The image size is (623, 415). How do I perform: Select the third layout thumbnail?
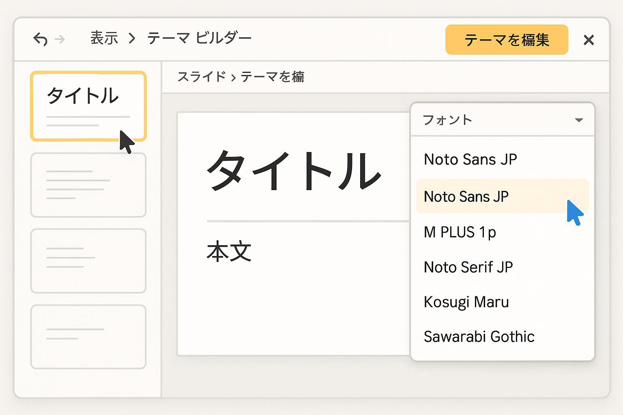88,261
